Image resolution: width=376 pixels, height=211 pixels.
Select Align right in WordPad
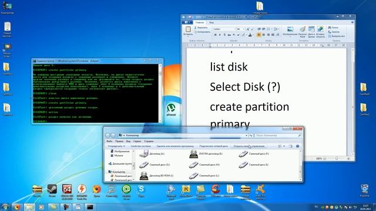(x=268, y=35)
